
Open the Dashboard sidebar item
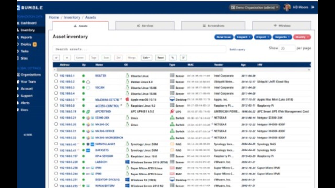(29, 23)
